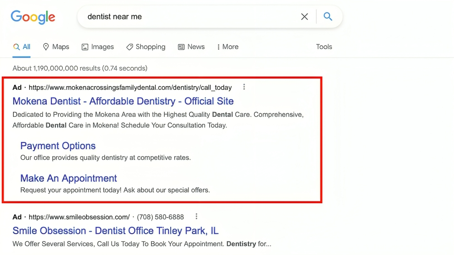
Task: Visit the Payment Options sitelink
Action: (x=58, y=146)
